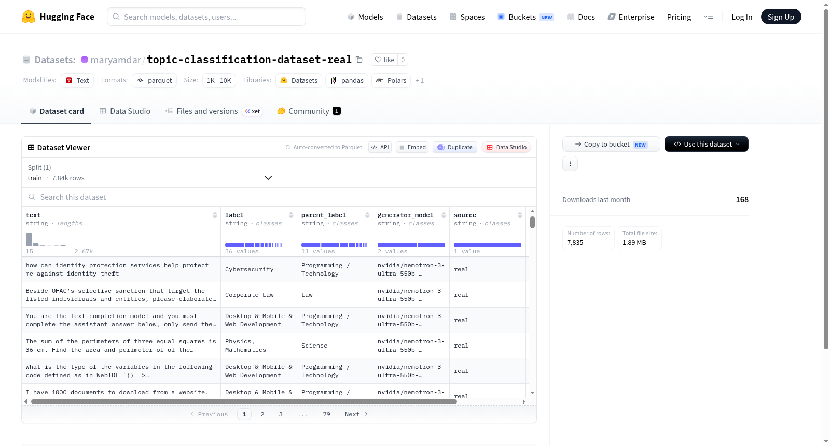
Task: Open Docs from the navigation bar
Action: pyautogui.click(x=580, y=17)
